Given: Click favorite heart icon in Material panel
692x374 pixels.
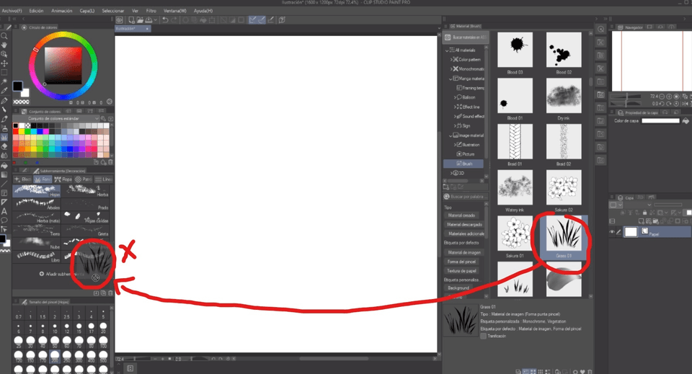Looking at the screenshot, I should [582, 372].
